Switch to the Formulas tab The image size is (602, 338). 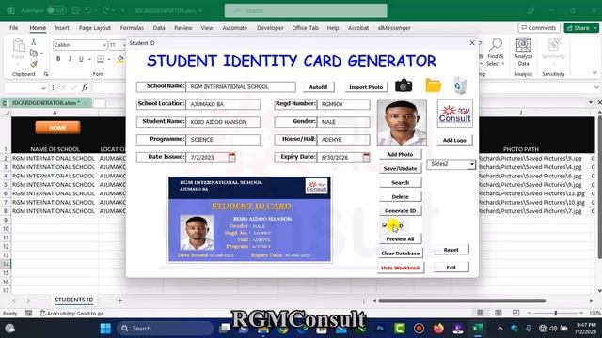(132, 28)
